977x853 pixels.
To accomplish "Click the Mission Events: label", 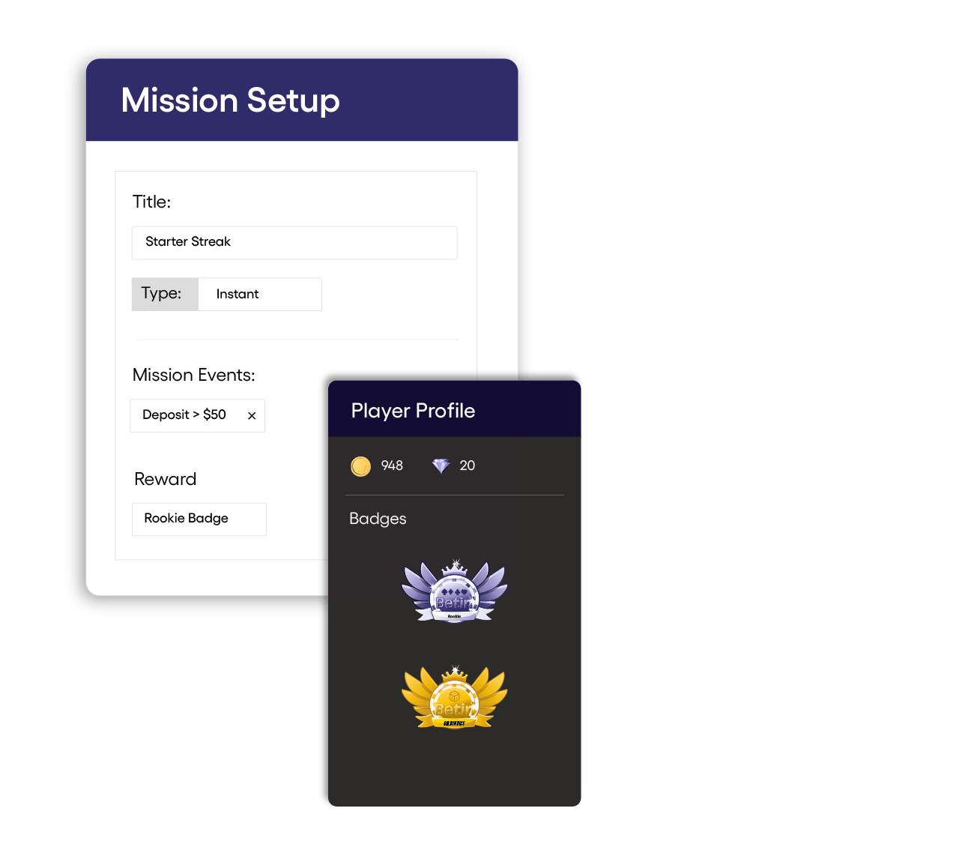I will [194, 375].
